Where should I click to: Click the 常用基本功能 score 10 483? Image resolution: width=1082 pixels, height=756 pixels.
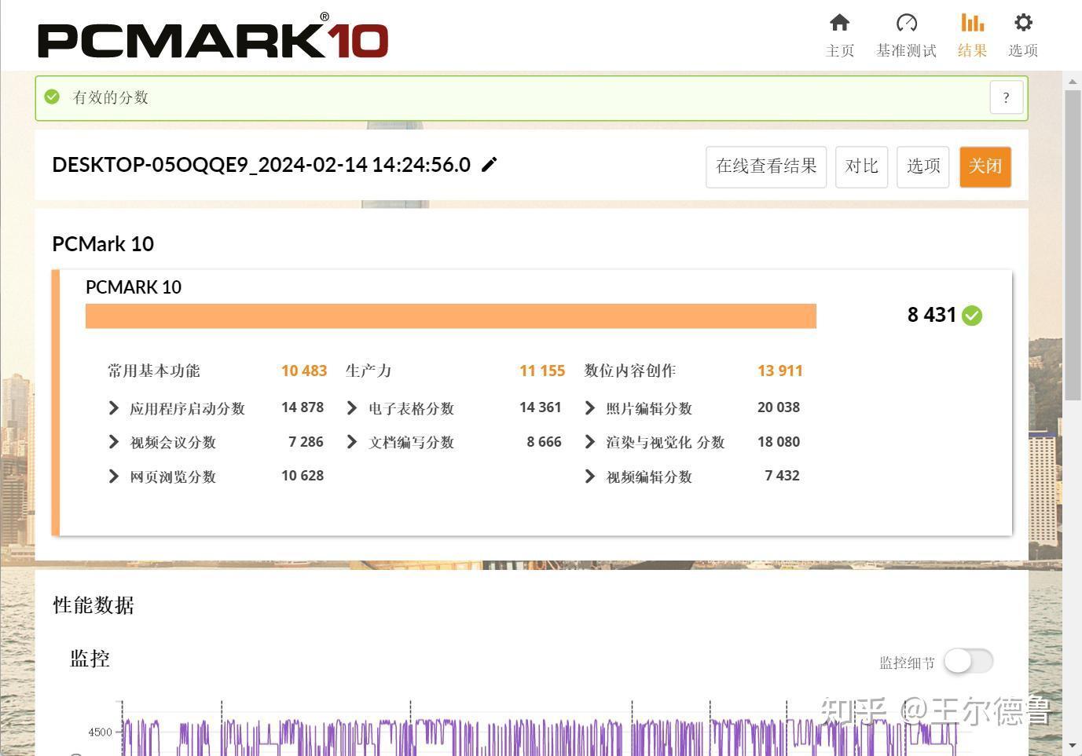coord(304,371)
